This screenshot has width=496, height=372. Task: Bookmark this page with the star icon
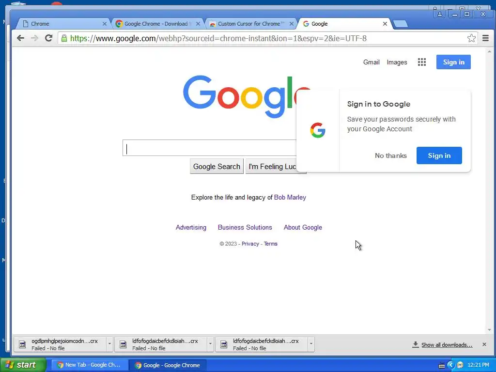[x=471, y=38]
